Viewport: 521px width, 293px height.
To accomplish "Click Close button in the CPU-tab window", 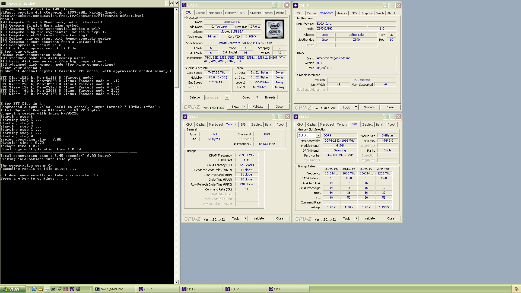I will pyautogui.click(x=279, y=107).
